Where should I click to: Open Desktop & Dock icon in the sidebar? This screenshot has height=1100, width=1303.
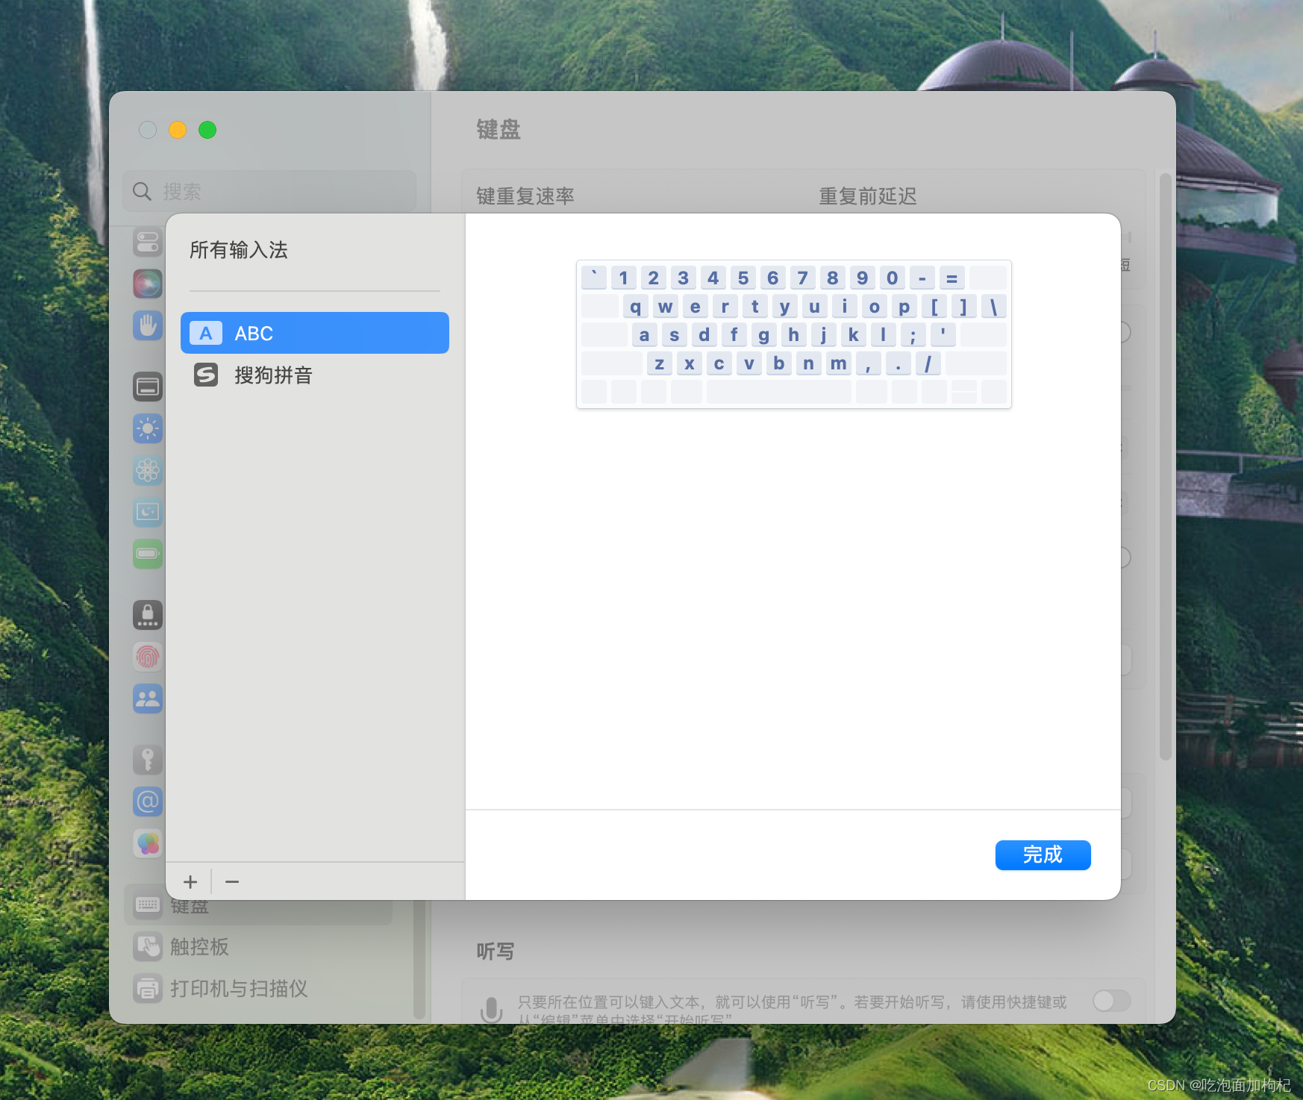148,387
